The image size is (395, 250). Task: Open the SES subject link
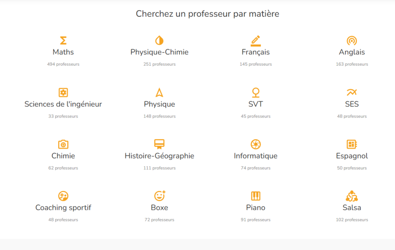coord(352,104)
